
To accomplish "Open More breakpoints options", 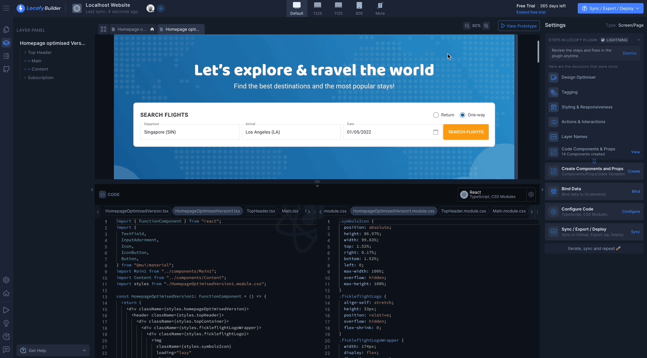I will (380, 8).
